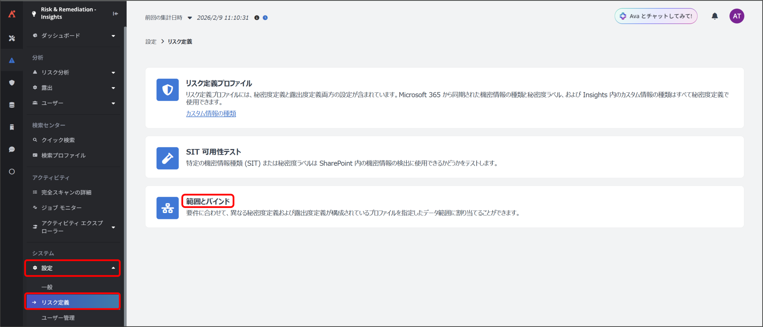Click the shield icon in the left rail
The width and height of the screenshot is (763, 327).
point(12,83)
